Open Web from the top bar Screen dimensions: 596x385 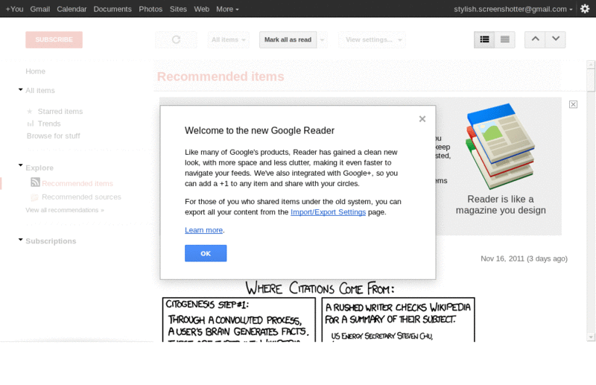click(201, 9)
